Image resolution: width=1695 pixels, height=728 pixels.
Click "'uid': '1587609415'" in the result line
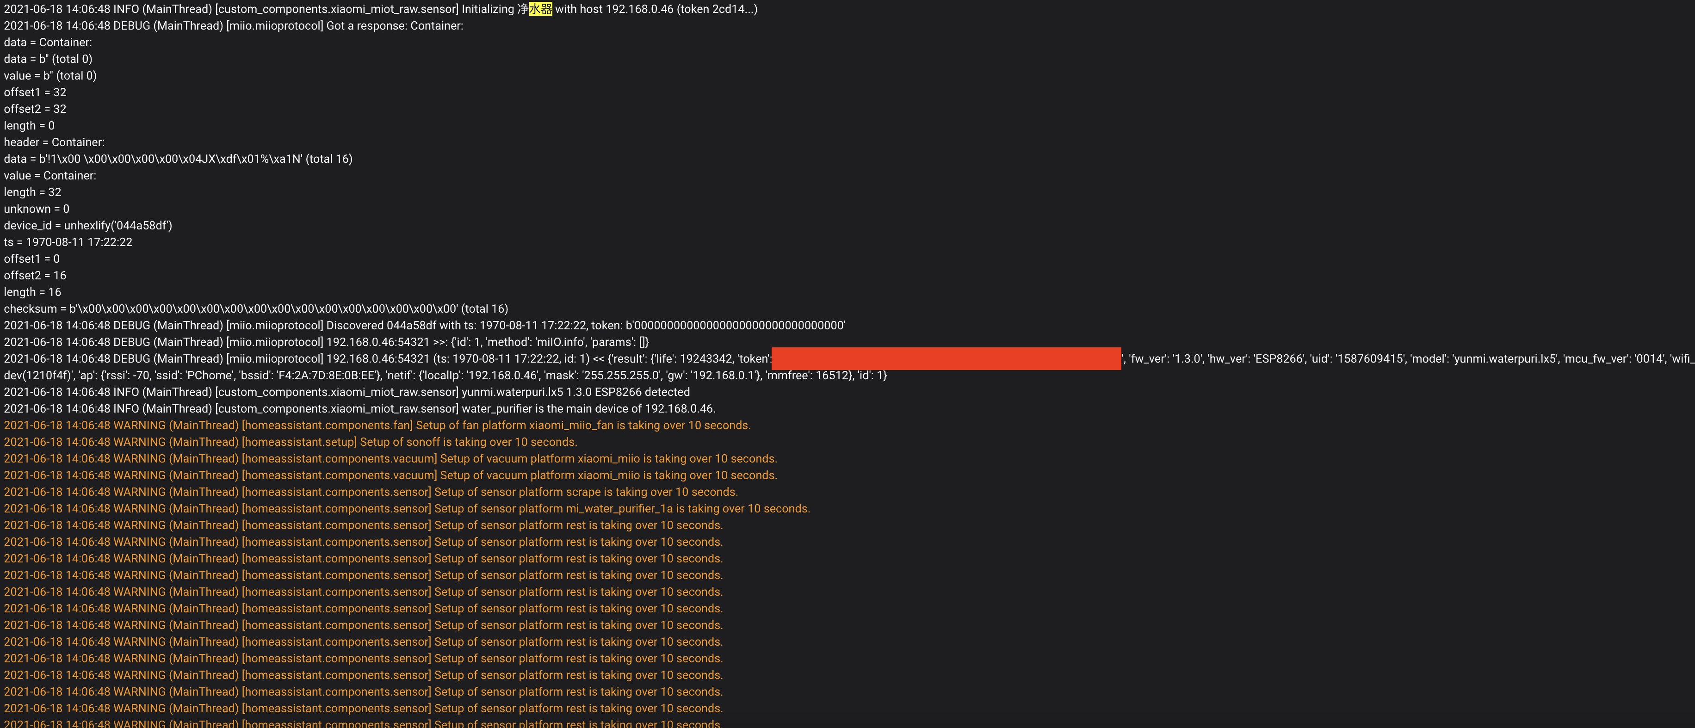pos(1357,359)
